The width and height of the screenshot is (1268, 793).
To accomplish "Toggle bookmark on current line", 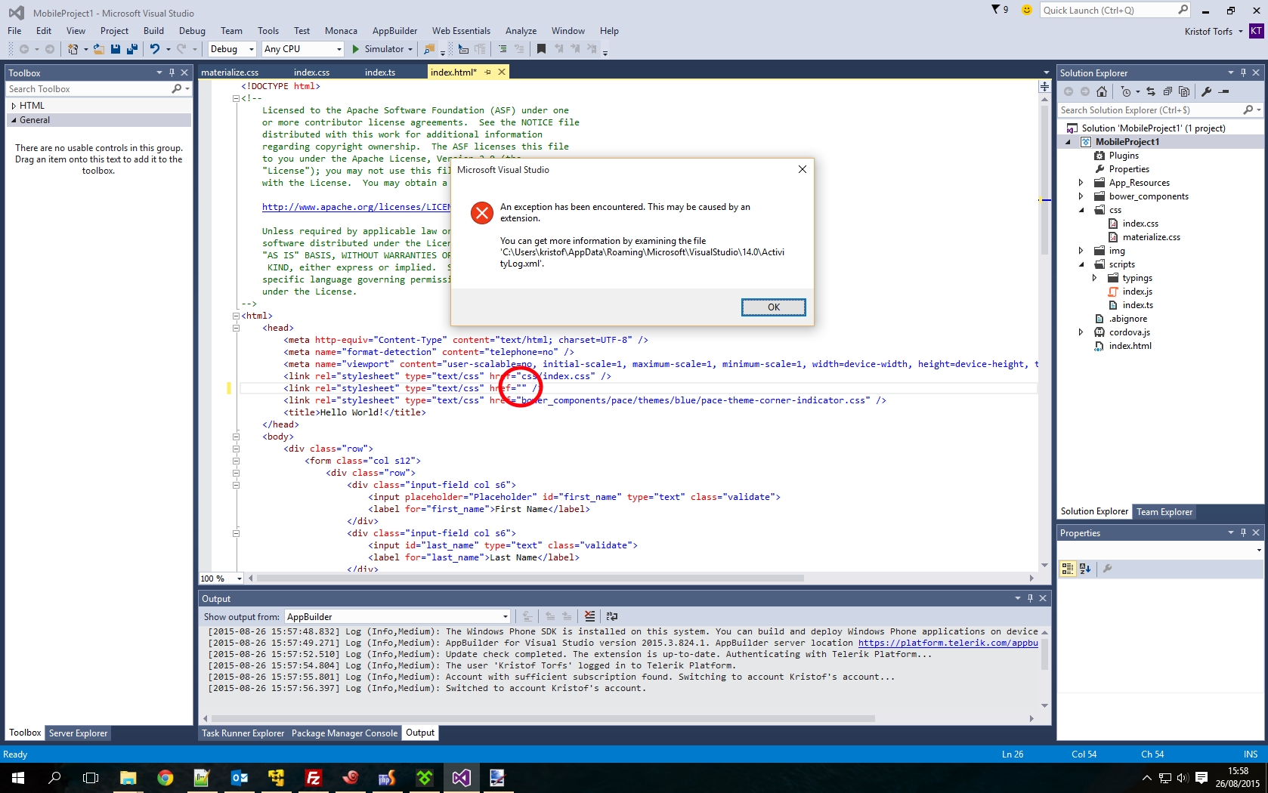I will click(541, 49).
